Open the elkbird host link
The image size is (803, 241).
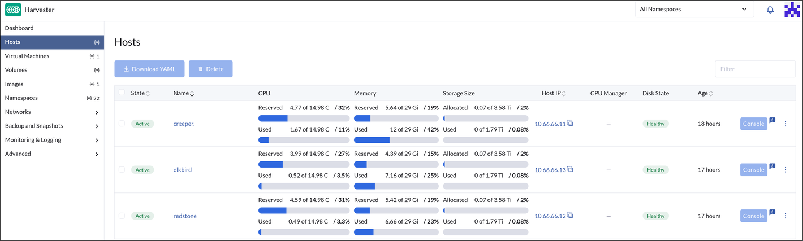[x=183, y=170]
